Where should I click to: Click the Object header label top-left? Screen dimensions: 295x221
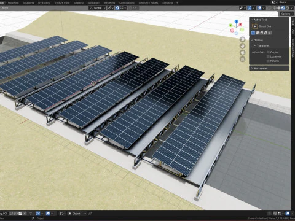[4, 8]
